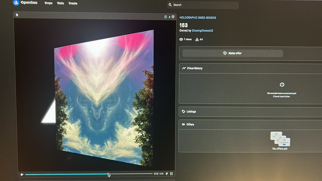Click the search magnifier icon
Viewport: 322px width, 181px height.
click(170, 5)
